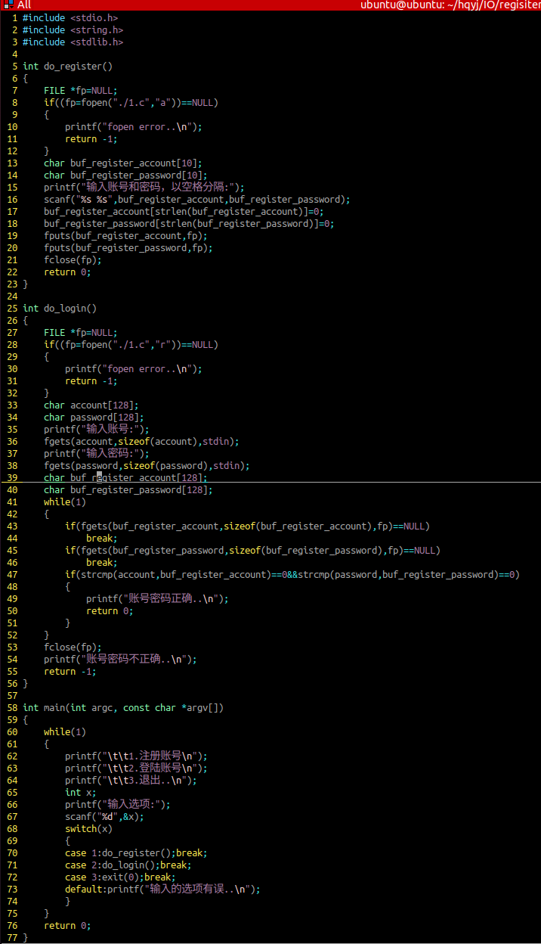The image size is (541, 944).
Task: Click the 'case 2:do_login();break;' line
Action: (128, 865)
